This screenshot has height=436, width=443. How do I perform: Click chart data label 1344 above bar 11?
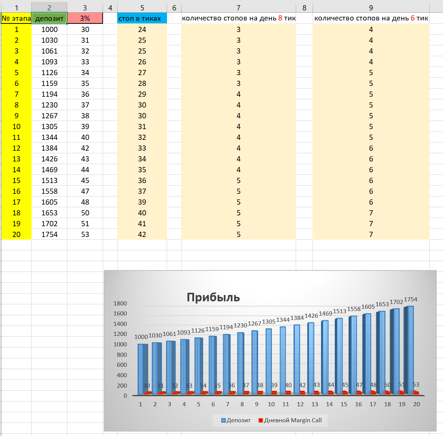(x=283, y=320)
